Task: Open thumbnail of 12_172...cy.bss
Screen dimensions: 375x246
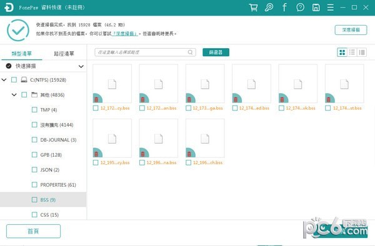Action: (112, 84)
